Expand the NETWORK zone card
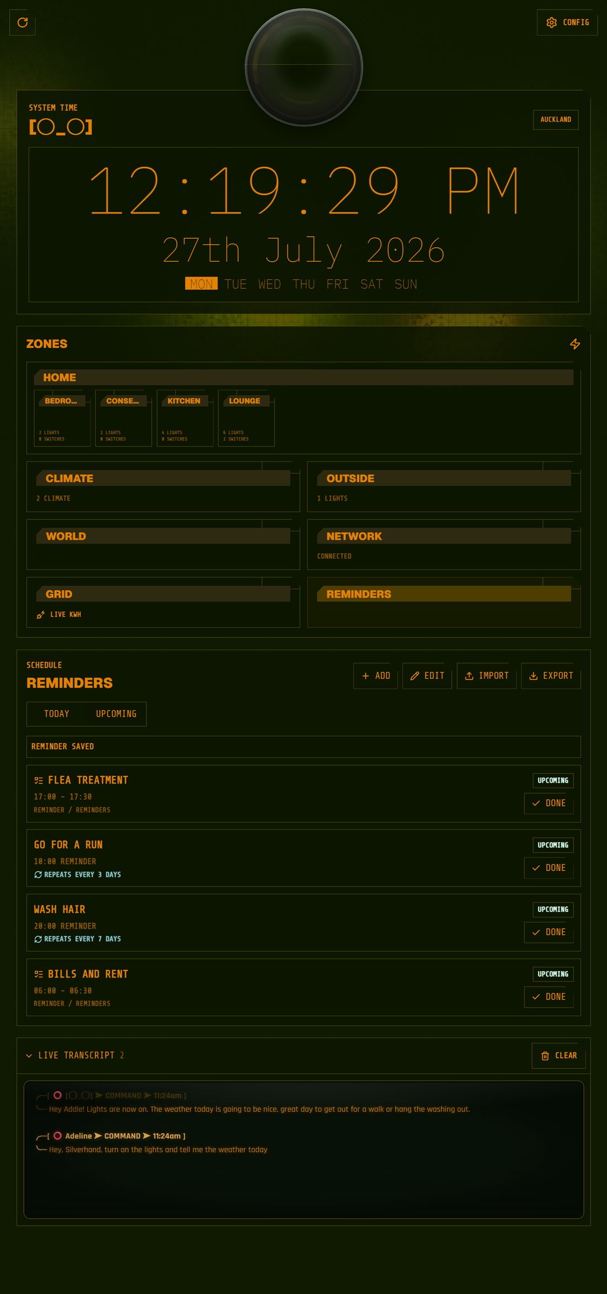This screenshot has width=607, height=1294. point(444,544)
